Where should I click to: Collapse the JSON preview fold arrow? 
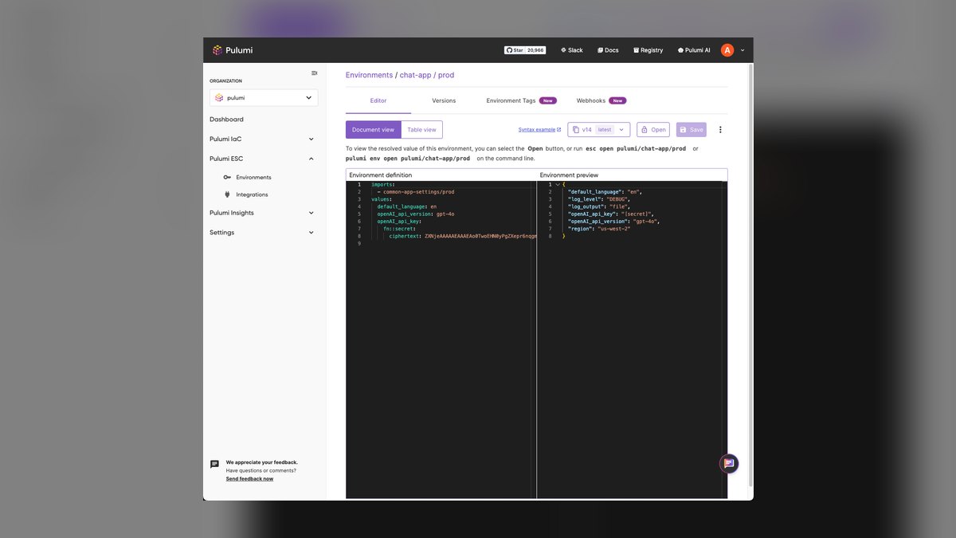(558, 185)
